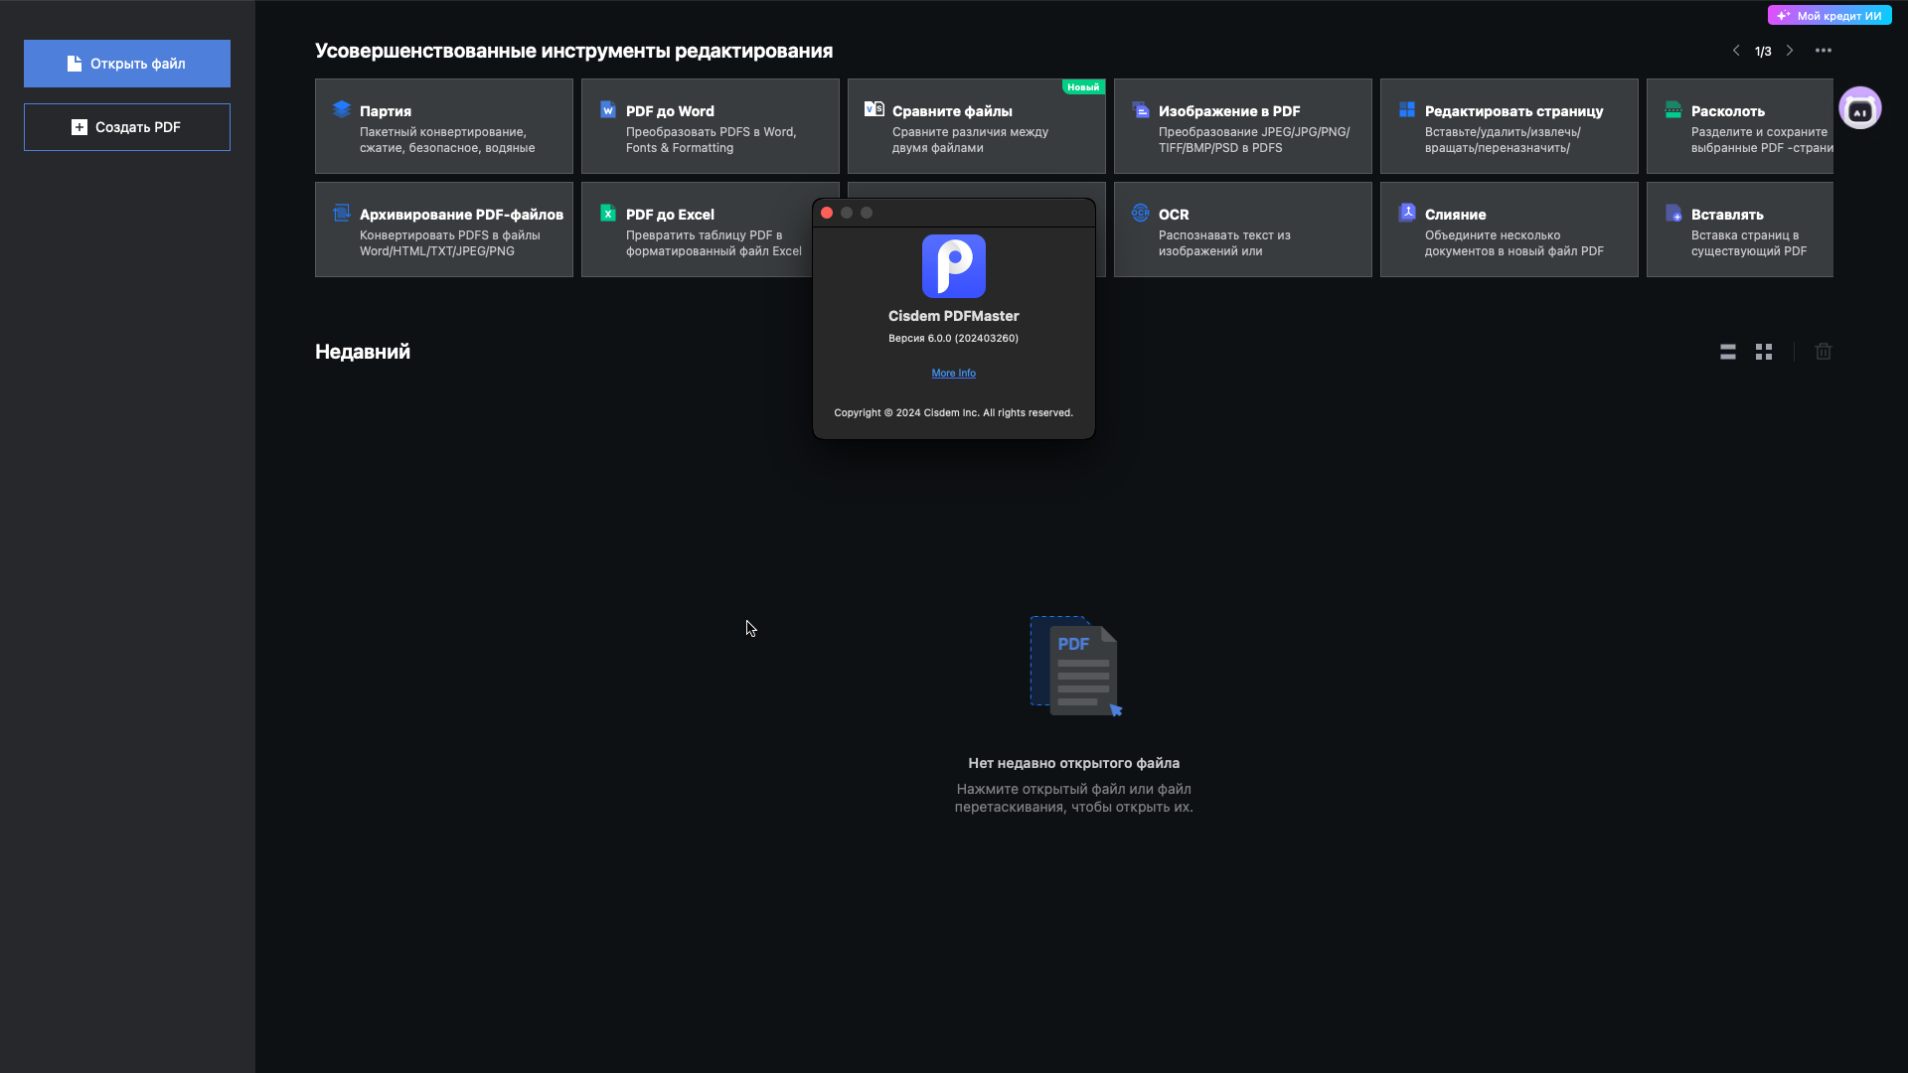The image size is (1908, 1073).
Task: Click the Создать PDF button
Action: tap(127, 127)
